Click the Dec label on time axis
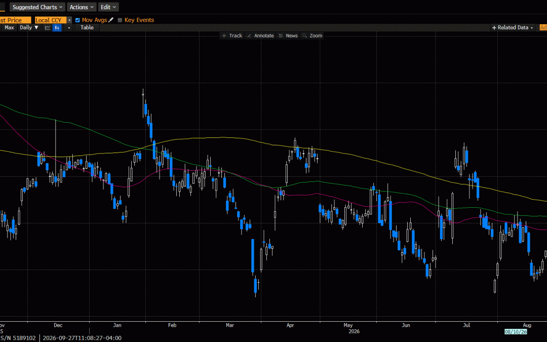The image size is (547, 342). pos(58,325)
